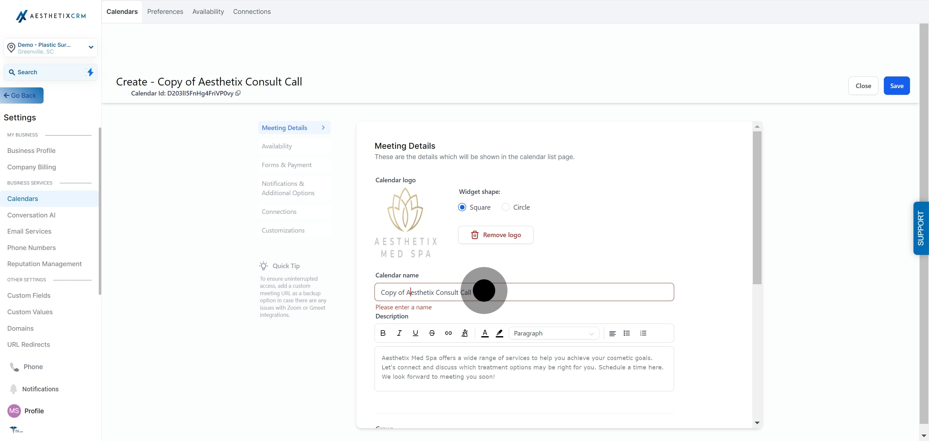Open the Paragraph style dropdown
This screenshot has height=441, width=929.
pyautogui.click(x=554, y=333)
